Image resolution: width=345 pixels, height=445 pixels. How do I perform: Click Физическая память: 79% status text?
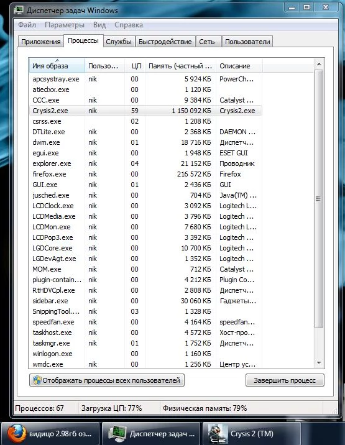(x=205, y=408)
